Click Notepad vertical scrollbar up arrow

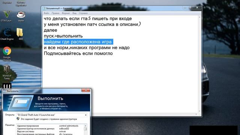tap(199, 17)
